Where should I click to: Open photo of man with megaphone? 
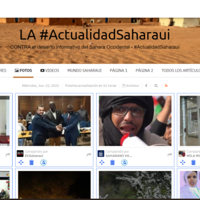[x=135, y=121]
